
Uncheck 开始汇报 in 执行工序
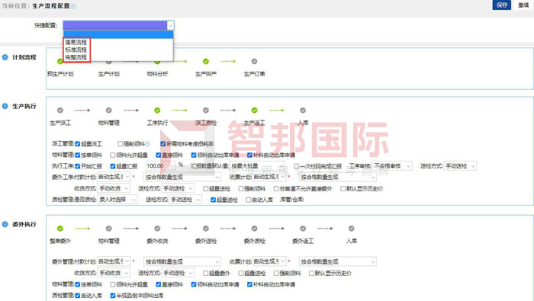pos(78,166)
